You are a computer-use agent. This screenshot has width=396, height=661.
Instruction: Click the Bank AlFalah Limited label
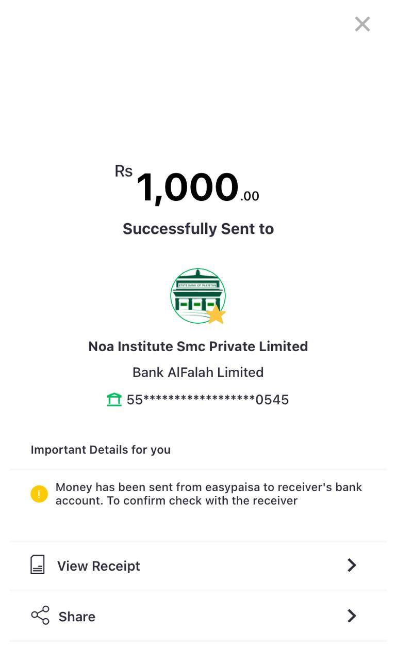(x=198, y=372)
